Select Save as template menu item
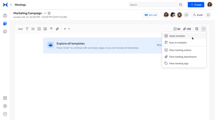 pyautogui.click(x=184, y=43)
